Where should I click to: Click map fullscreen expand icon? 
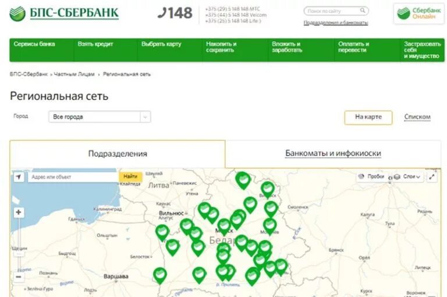point(432,177)
